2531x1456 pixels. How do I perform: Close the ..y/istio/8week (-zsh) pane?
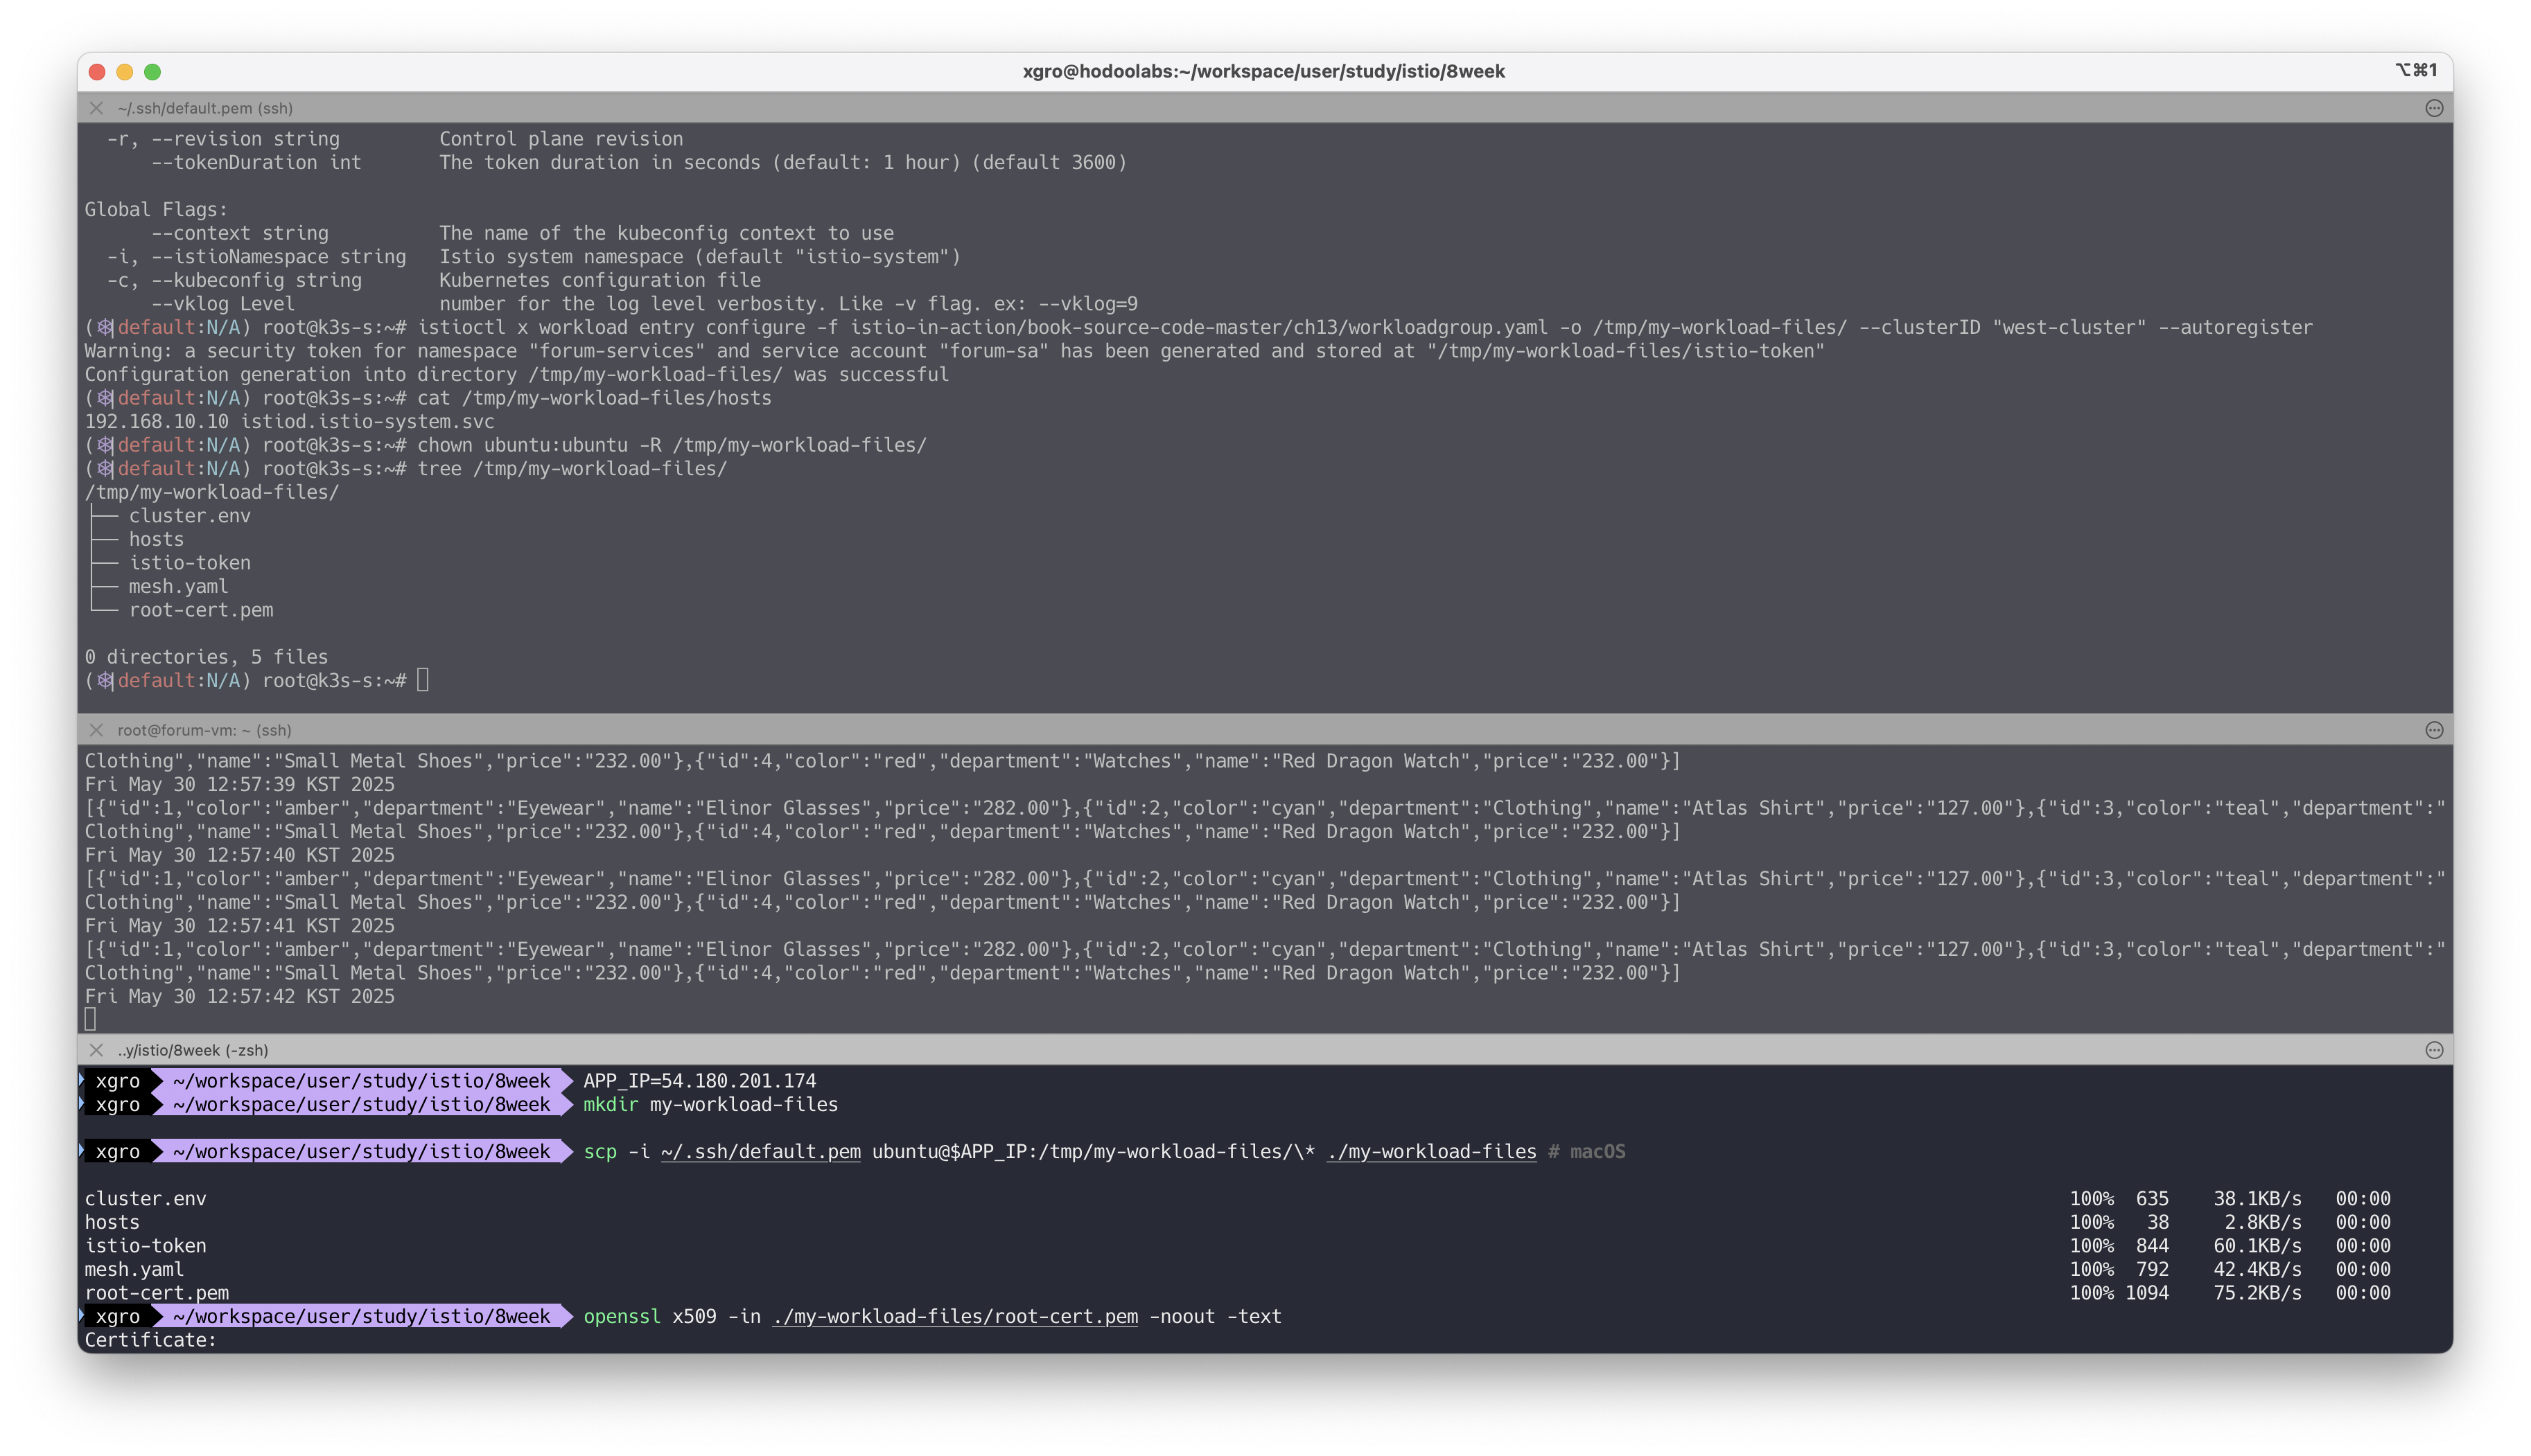96,1050
